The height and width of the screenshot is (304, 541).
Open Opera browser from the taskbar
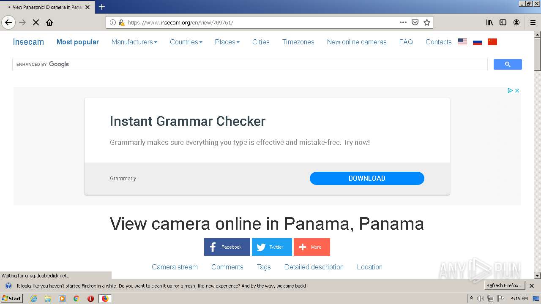(x=90, y=299)
